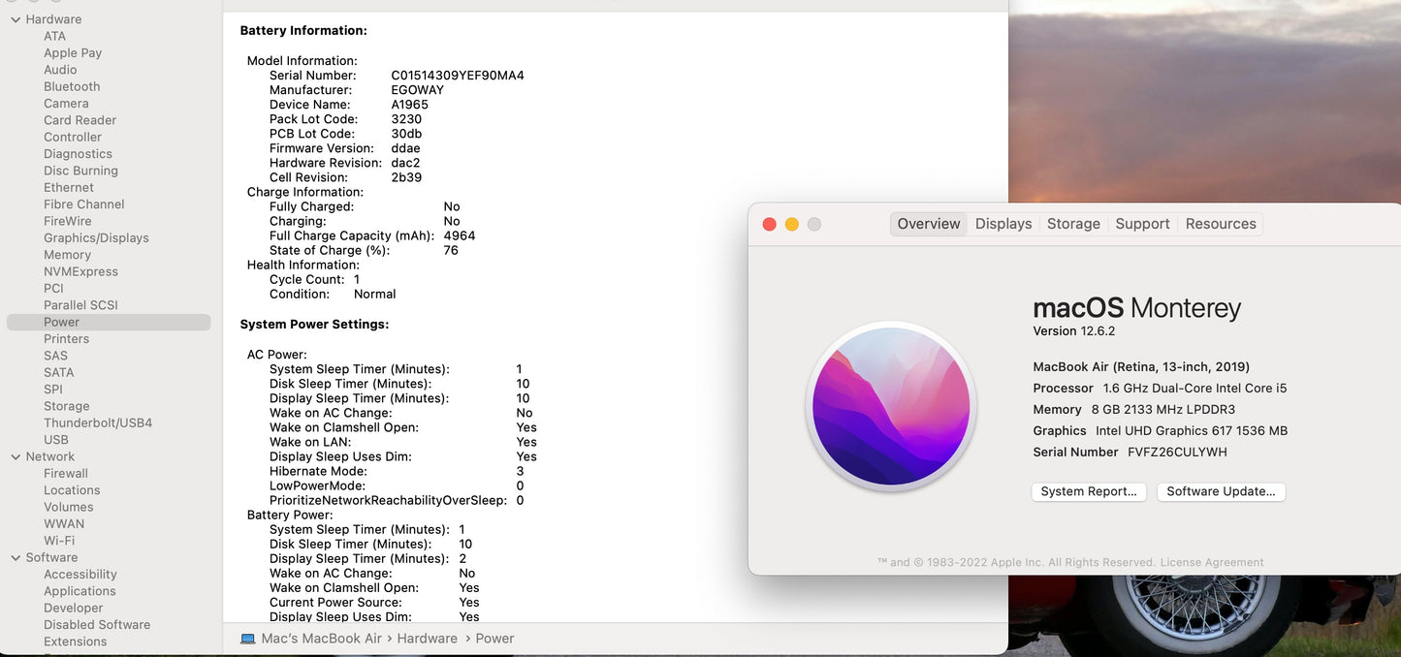The height and width of the screenshot is (657, 1401).
Task: Switch to the Displays tab
Action: pyautogui.click(x=1003, y=224)
